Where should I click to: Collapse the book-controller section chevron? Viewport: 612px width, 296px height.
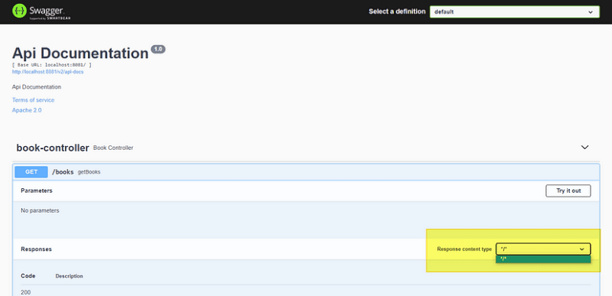click(584, 148)
